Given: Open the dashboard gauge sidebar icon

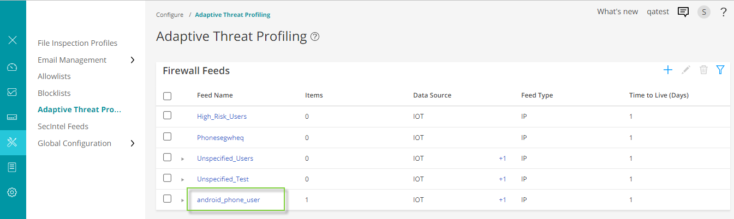Looking at the screenshot, I should point(12,67).
